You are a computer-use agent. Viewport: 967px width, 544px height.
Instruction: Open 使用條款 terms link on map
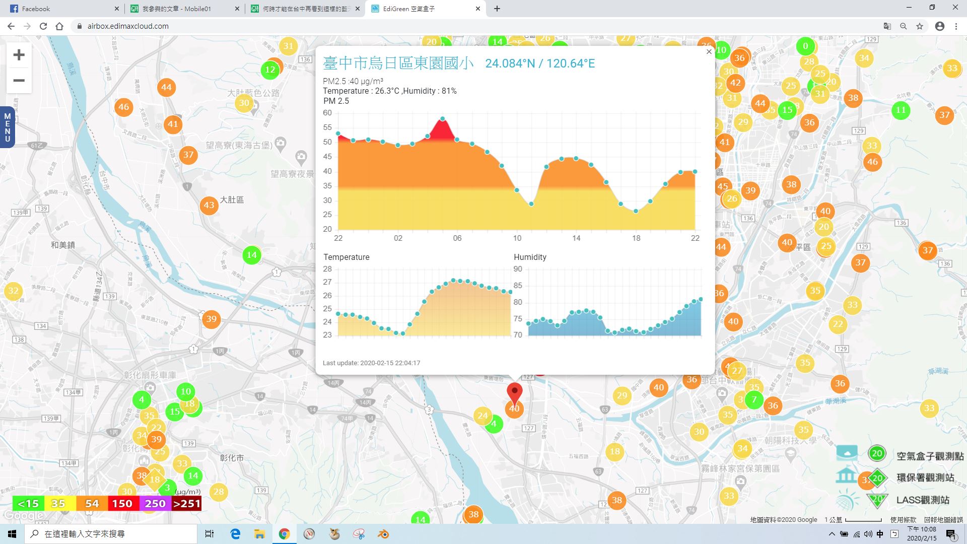tap(903, 520)
